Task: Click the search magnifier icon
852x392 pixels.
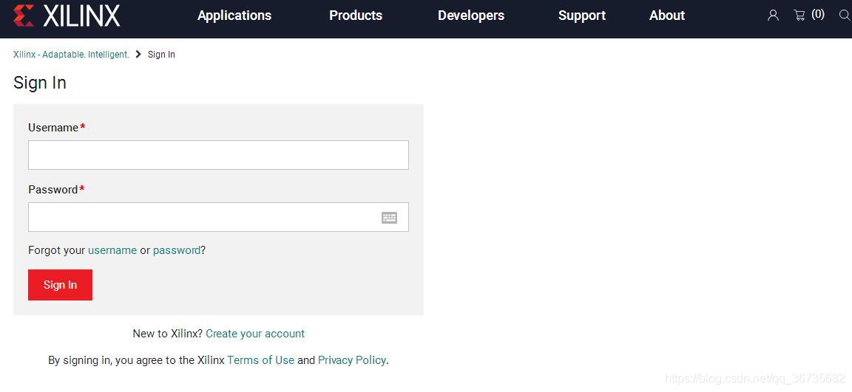Action: coord(845,16)
